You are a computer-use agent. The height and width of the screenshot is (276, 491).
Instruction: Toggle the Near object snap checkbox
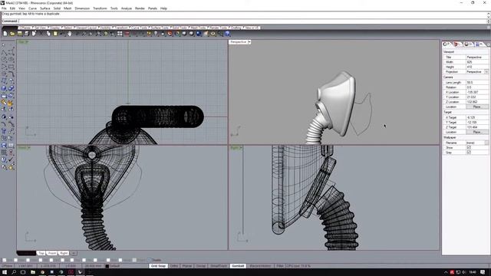15,260
